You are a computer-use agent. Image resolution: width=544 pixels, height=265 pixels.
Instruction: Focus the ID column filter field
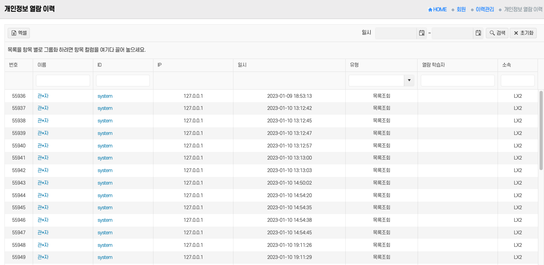[x=123, y=81]
